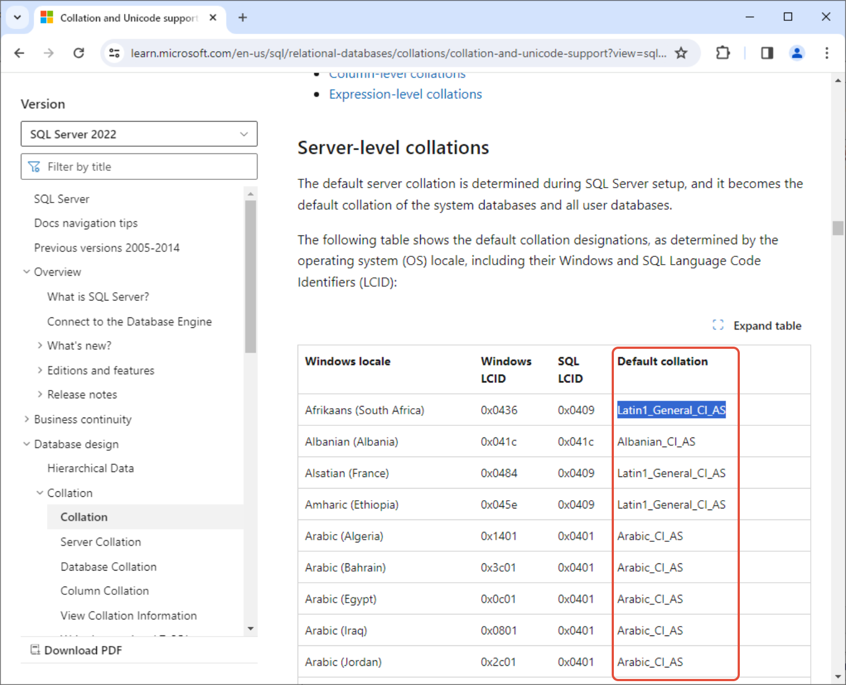The width and height of the screenshot is (846, 685).
Task: Close the Collation and Unicode support tab
Action: pos(213,18)
